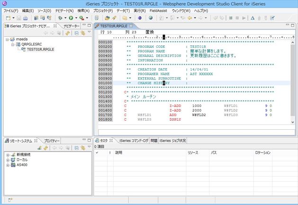Open dropdown arrow next to New icon

coord(13,18)
